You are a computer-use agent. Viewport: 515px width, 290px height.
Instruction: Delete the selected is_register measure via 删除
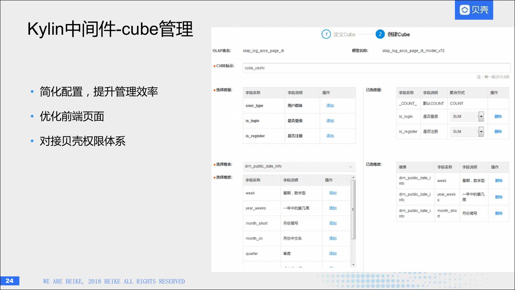point(498,131)
